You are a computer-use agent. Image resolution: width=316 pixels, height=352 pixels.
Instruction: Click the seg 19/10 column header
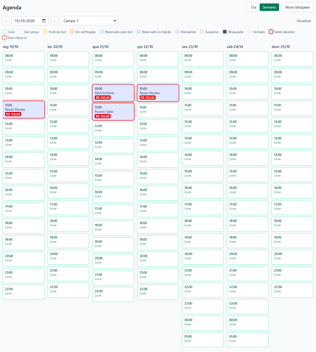click(11, 47)
